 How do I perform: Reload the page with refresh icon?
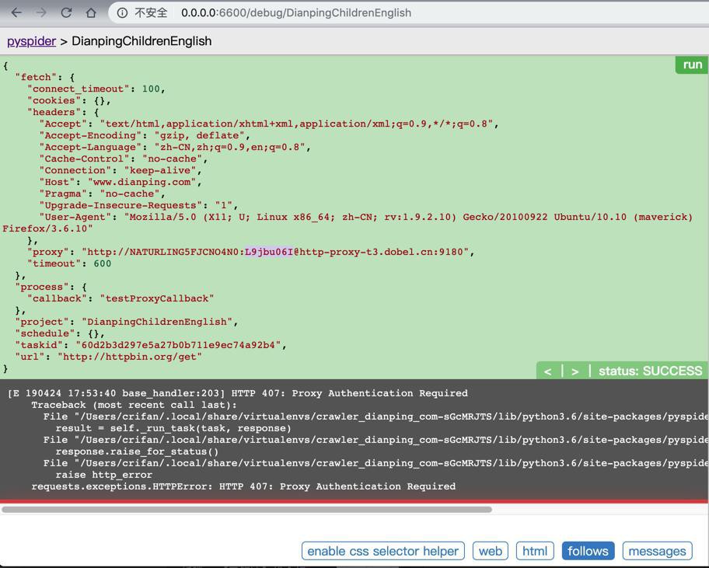tap(66, 12)
